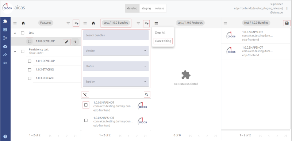
Task: Click the superuser name in header
Action: 277,4
